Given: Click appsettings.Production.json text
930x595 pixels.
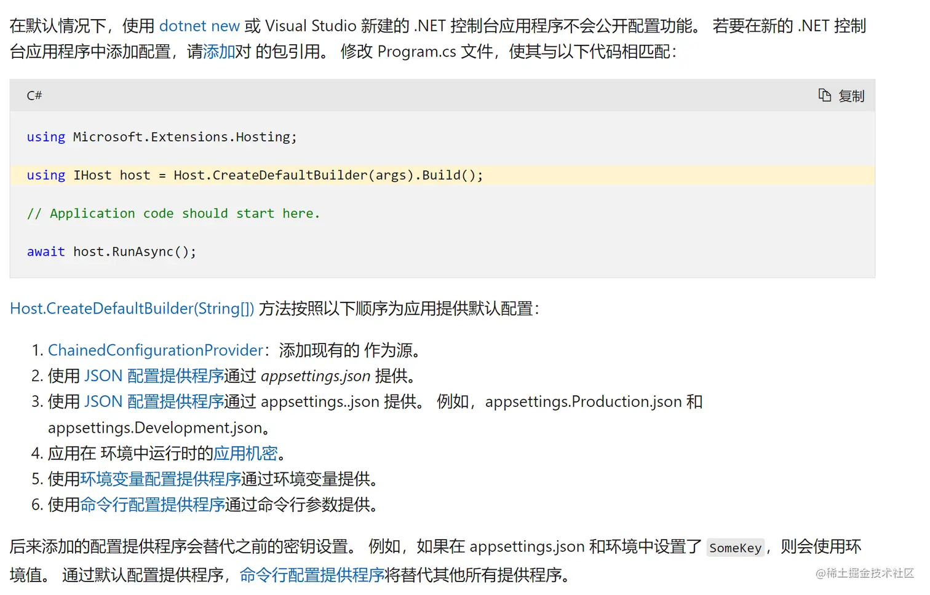Looking at the screenshot, I should (x=583, y=402).
